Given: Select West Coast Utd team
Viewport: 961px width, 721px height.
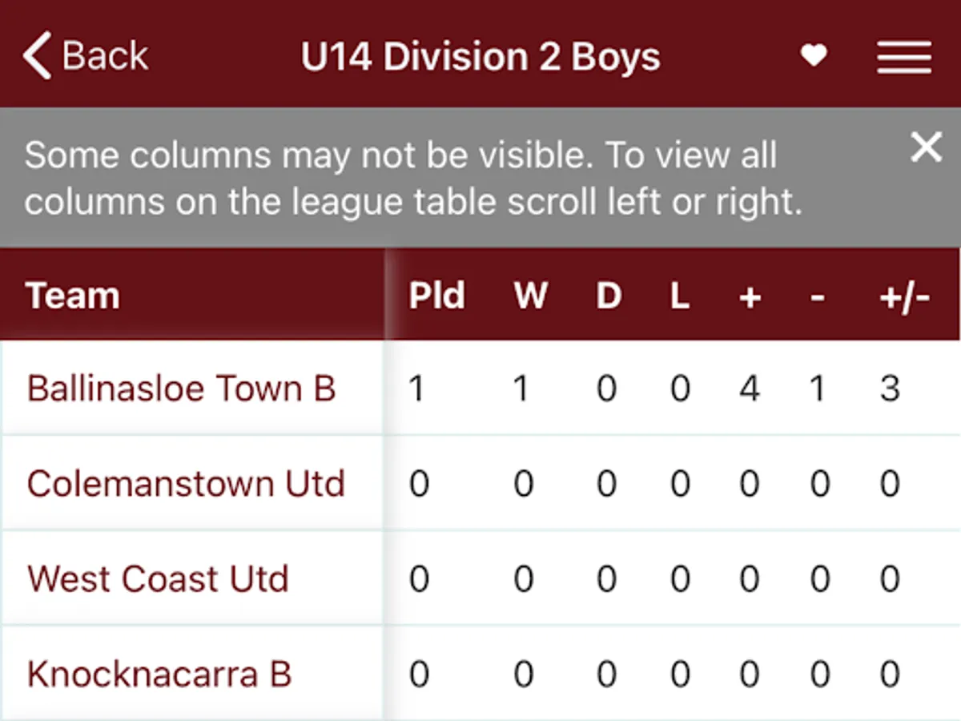Looking at the screenshot, I should tap(158, 578).
